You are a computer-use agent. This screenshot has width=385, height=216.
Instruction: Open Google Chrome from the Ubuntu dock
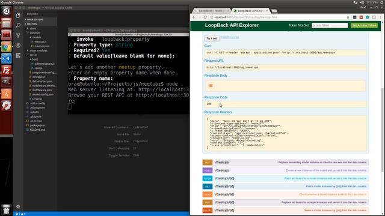(7, 47)
